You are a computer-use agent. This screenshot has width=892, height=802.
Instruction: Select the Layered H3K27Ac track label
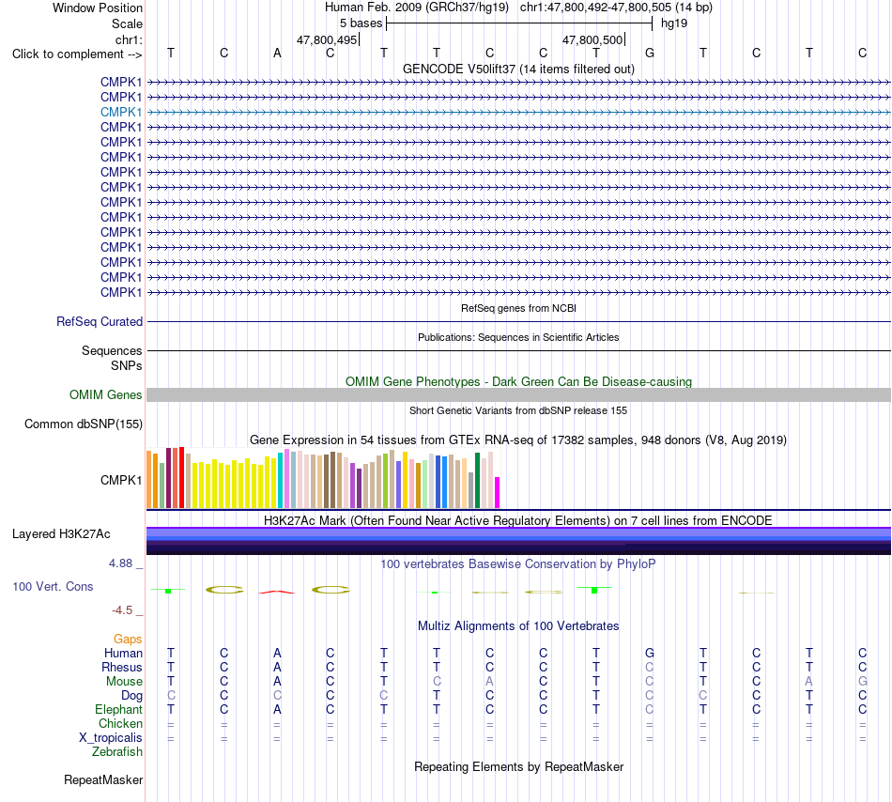coord(61,533)
